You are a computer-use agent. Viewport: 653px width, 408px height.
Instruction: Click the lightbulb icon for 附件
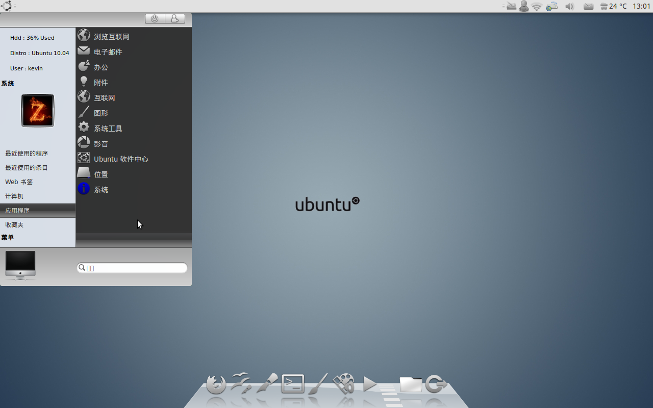click(x=84, y=82)
